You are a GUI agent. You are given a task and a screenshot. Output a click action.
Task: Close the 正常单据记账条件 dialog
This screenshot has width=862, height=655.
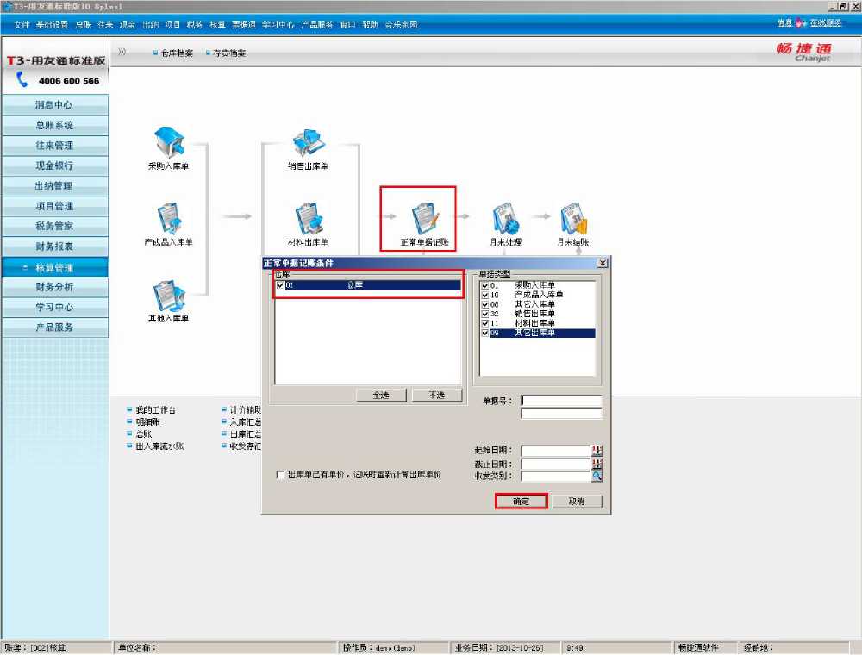603,263
